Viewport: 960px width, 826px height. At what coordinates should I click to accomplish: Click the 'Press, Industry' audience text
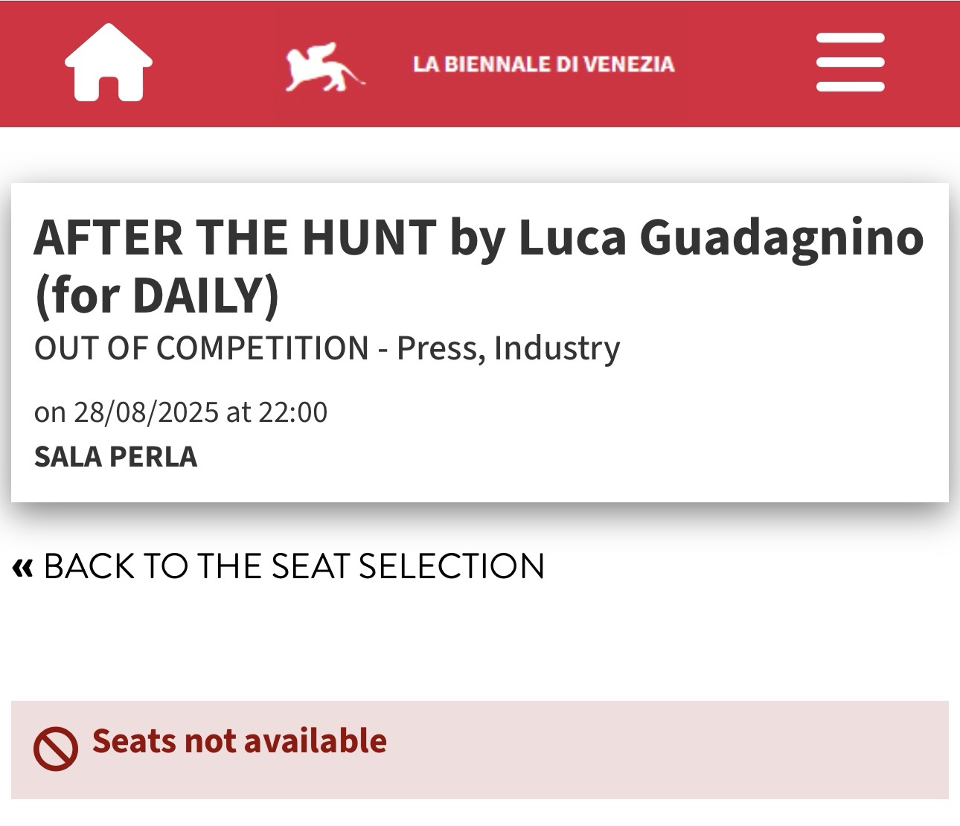click(x=508, y=348)
